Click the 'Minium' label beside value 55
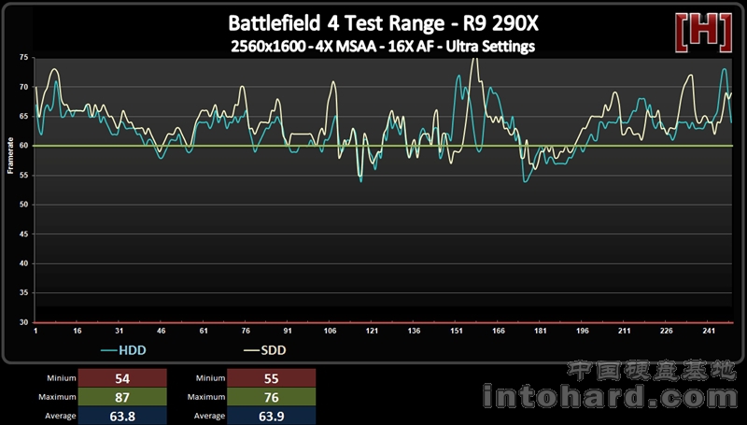The image size is (747, 425). point(210,378)
